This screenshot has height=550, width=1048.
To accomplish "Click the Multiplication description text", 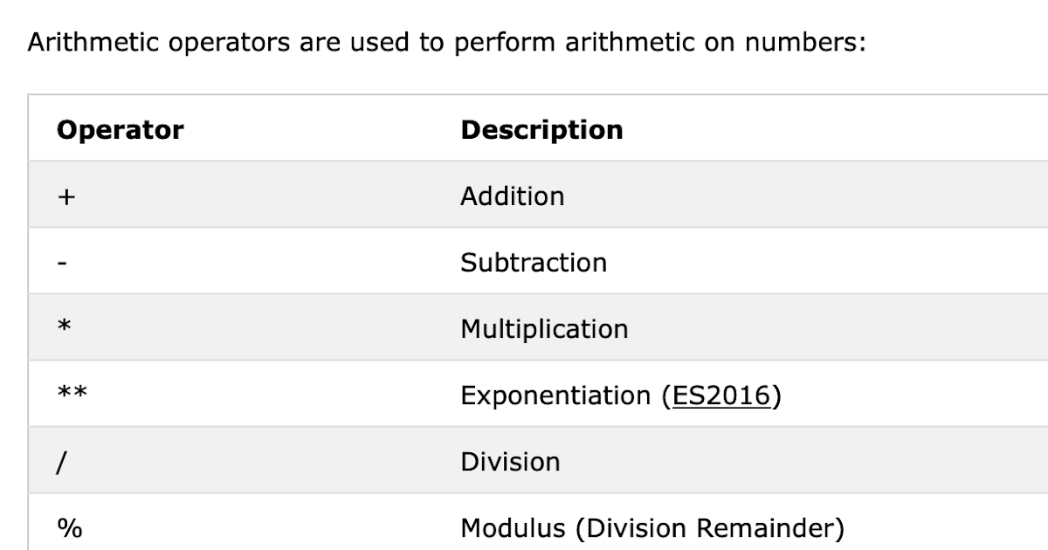I will point(543,329).
